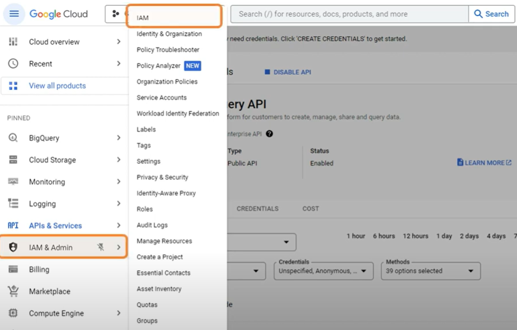
Task: Click the IAM & Admin shield icon
Action: point(13,247)
